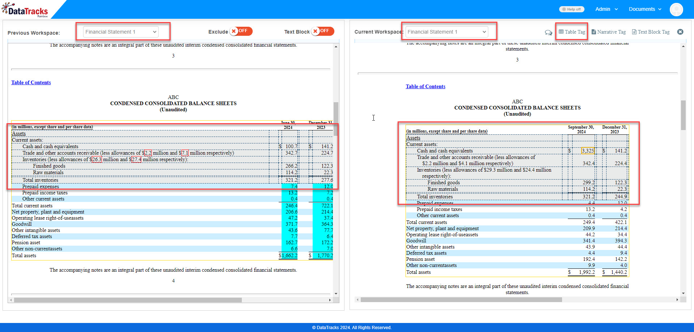Click Prepaid income taxes in previous workspace

[45, 193]
